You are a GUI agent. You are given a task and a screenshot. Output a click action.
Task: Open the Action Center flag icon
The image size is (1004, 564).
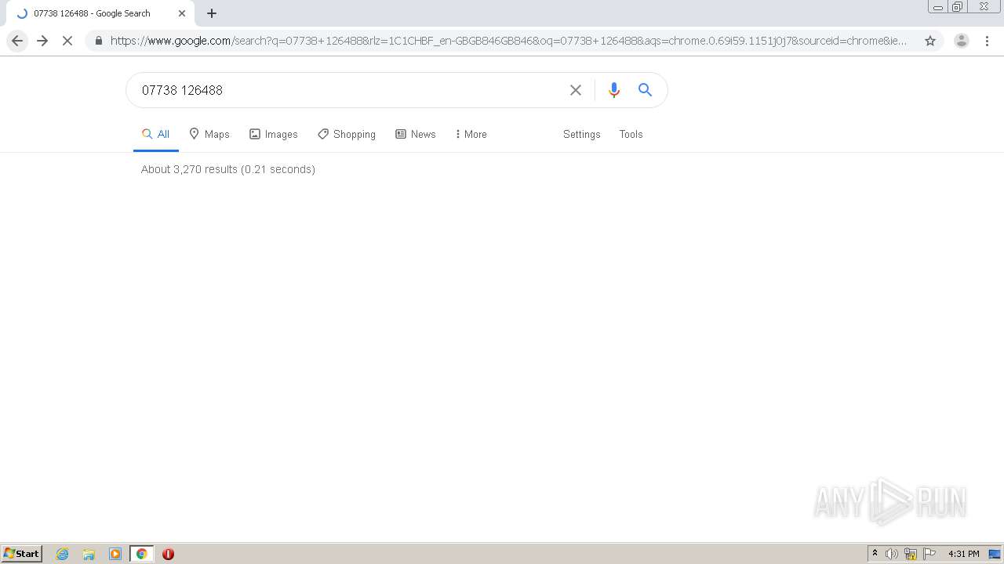click(x=929, y=554)
